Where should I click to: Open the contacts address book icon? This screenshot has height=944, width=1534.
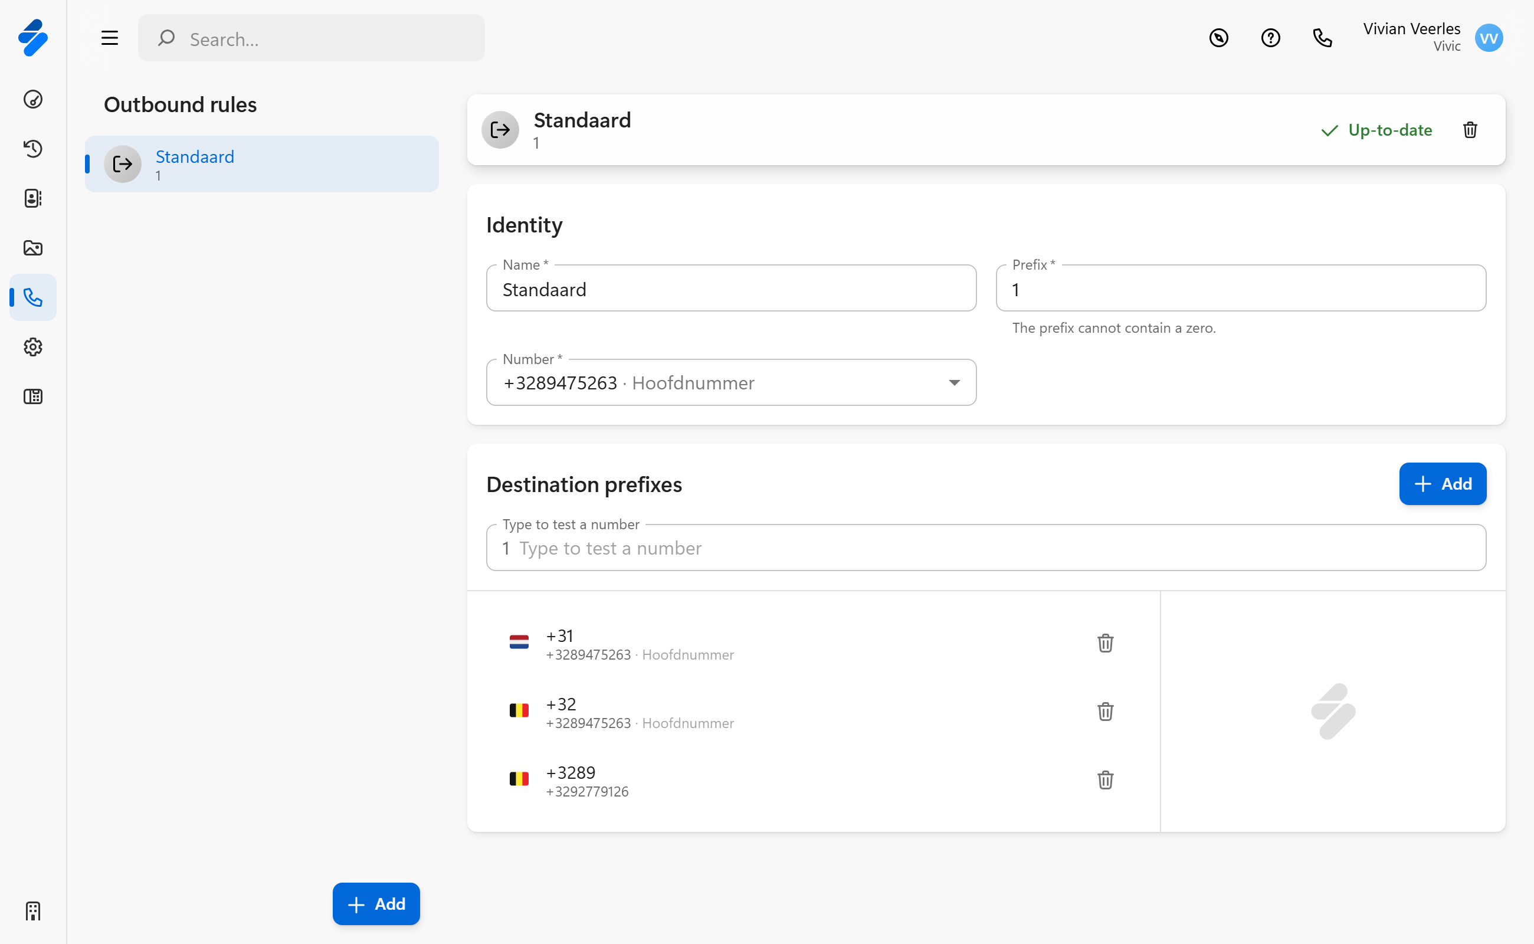[33, 199]
